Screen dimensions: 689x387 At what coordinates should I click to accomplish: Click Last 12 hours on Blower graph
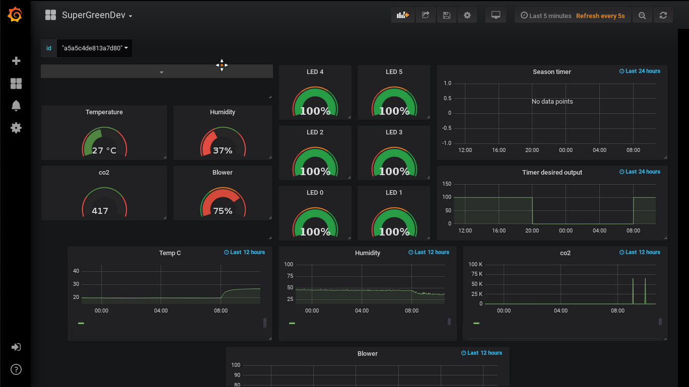click(x=482, y=353)
